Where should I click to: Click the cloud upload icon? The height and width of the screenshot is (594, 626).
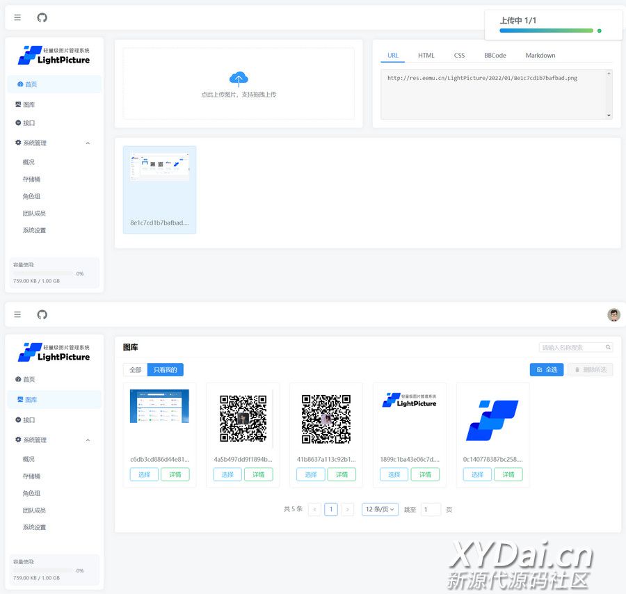(239, 78)
